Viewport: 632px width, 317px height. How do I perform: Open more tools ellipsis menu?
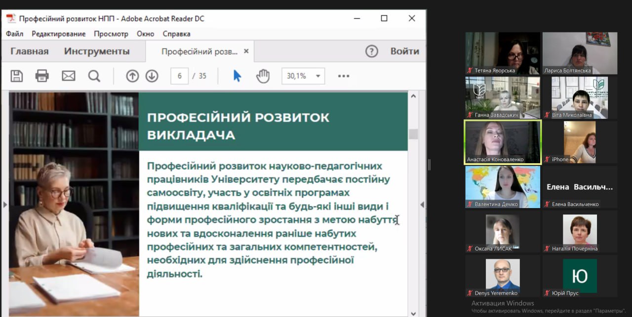(344, 76)
